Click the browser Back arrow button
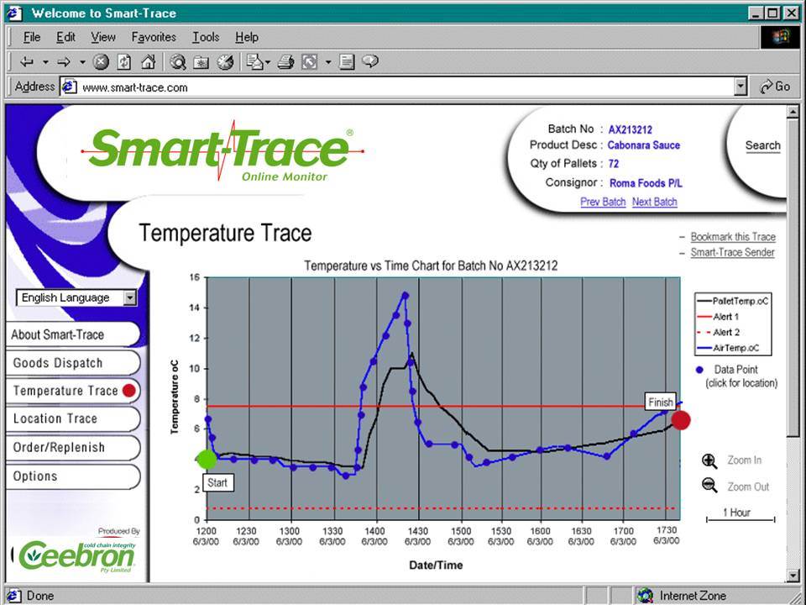 click(x=27, y=62)
